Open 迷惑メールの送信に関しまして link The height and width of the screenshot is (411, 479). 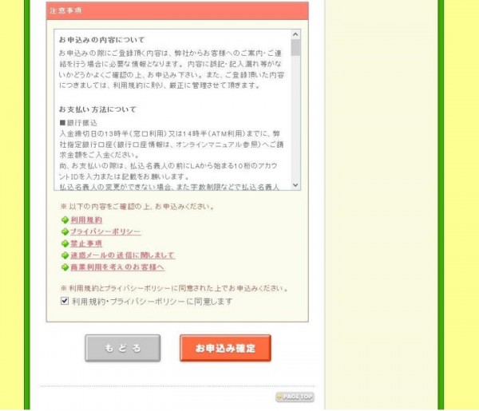point(123,255)
